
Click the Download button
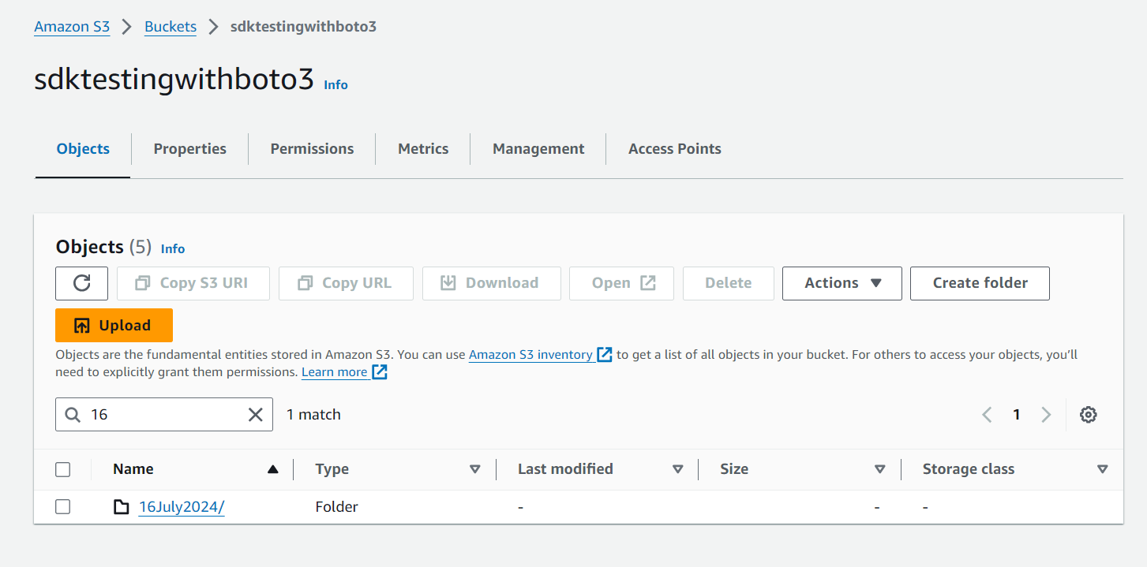[491, 283]
